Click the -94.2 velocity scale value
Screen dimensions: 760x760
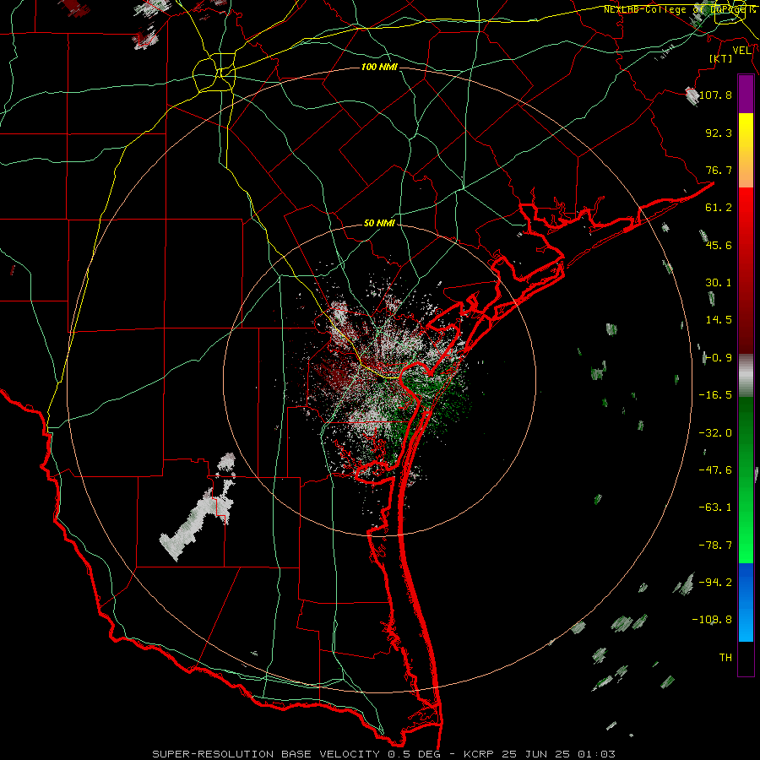715,583
